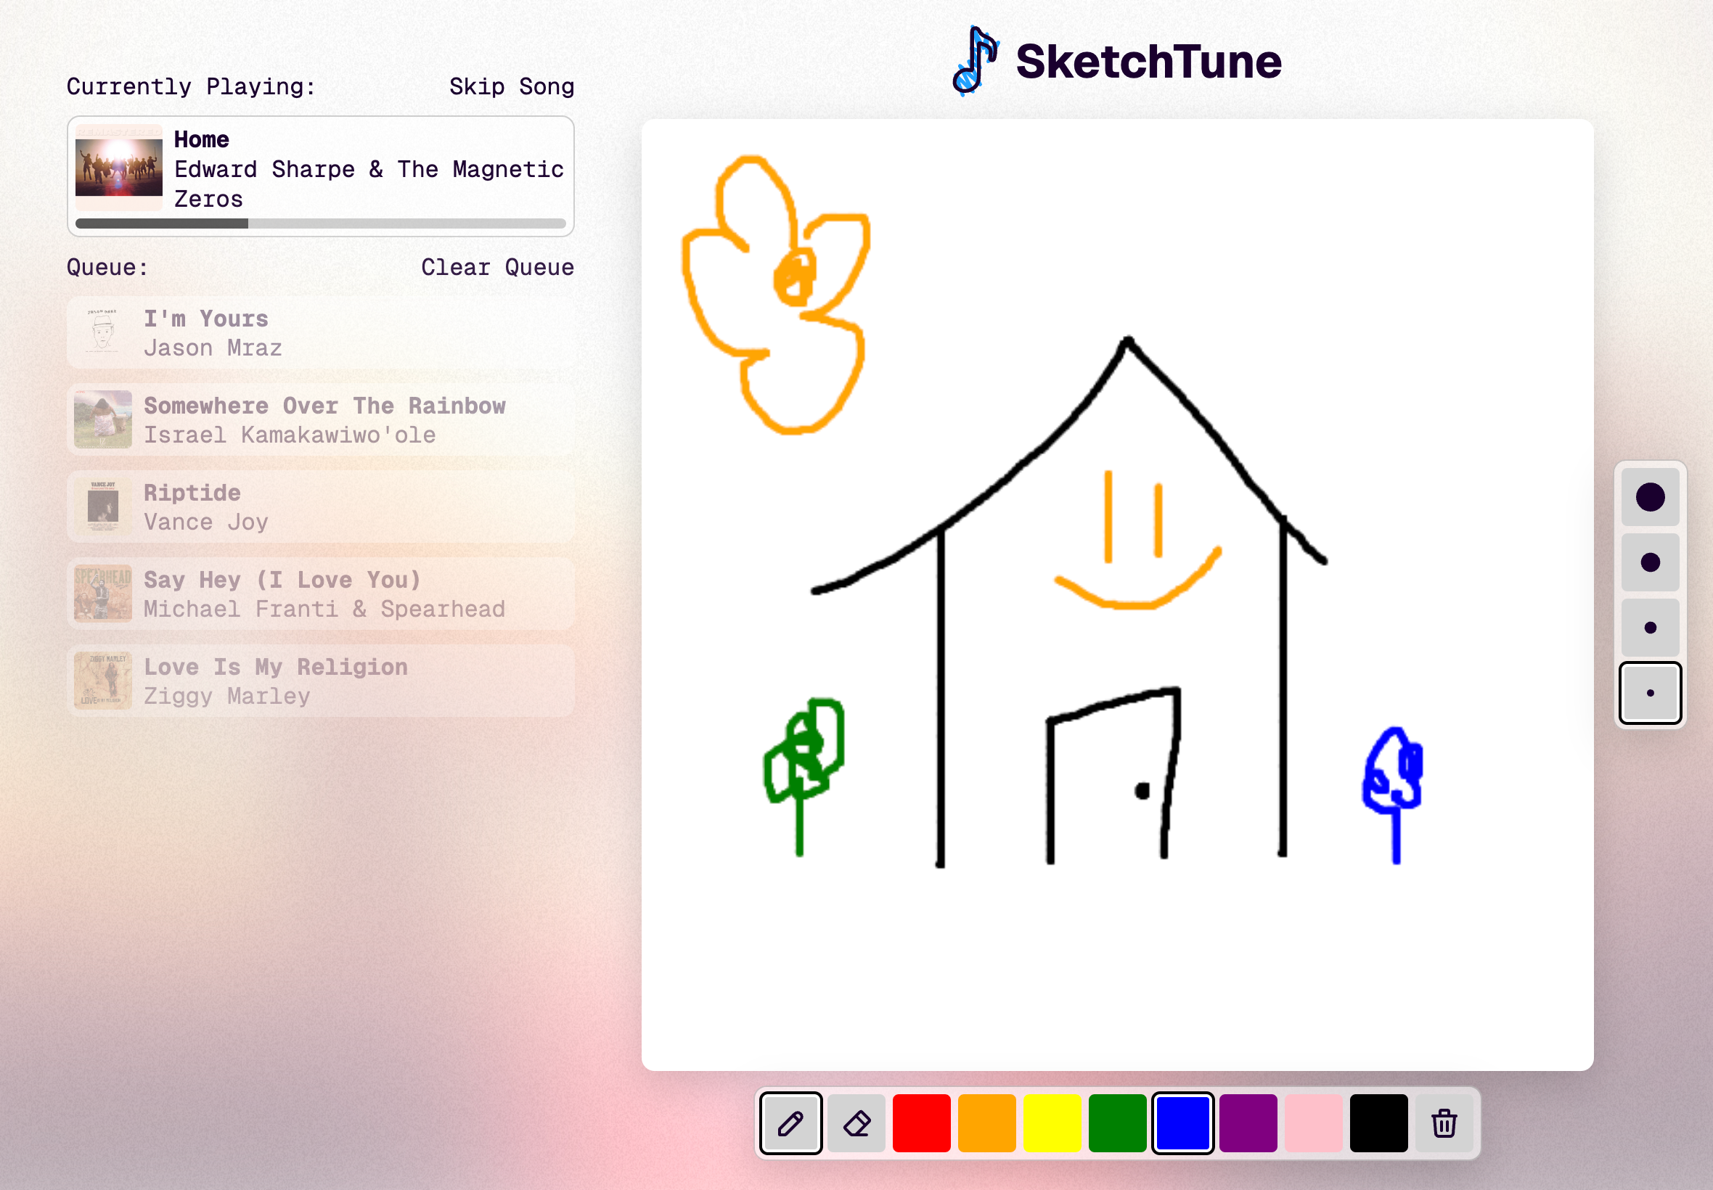This screenshot has height=1190, width=1713.
Task: Click the trash can to clear canvas
Action: (1444, 1123)
